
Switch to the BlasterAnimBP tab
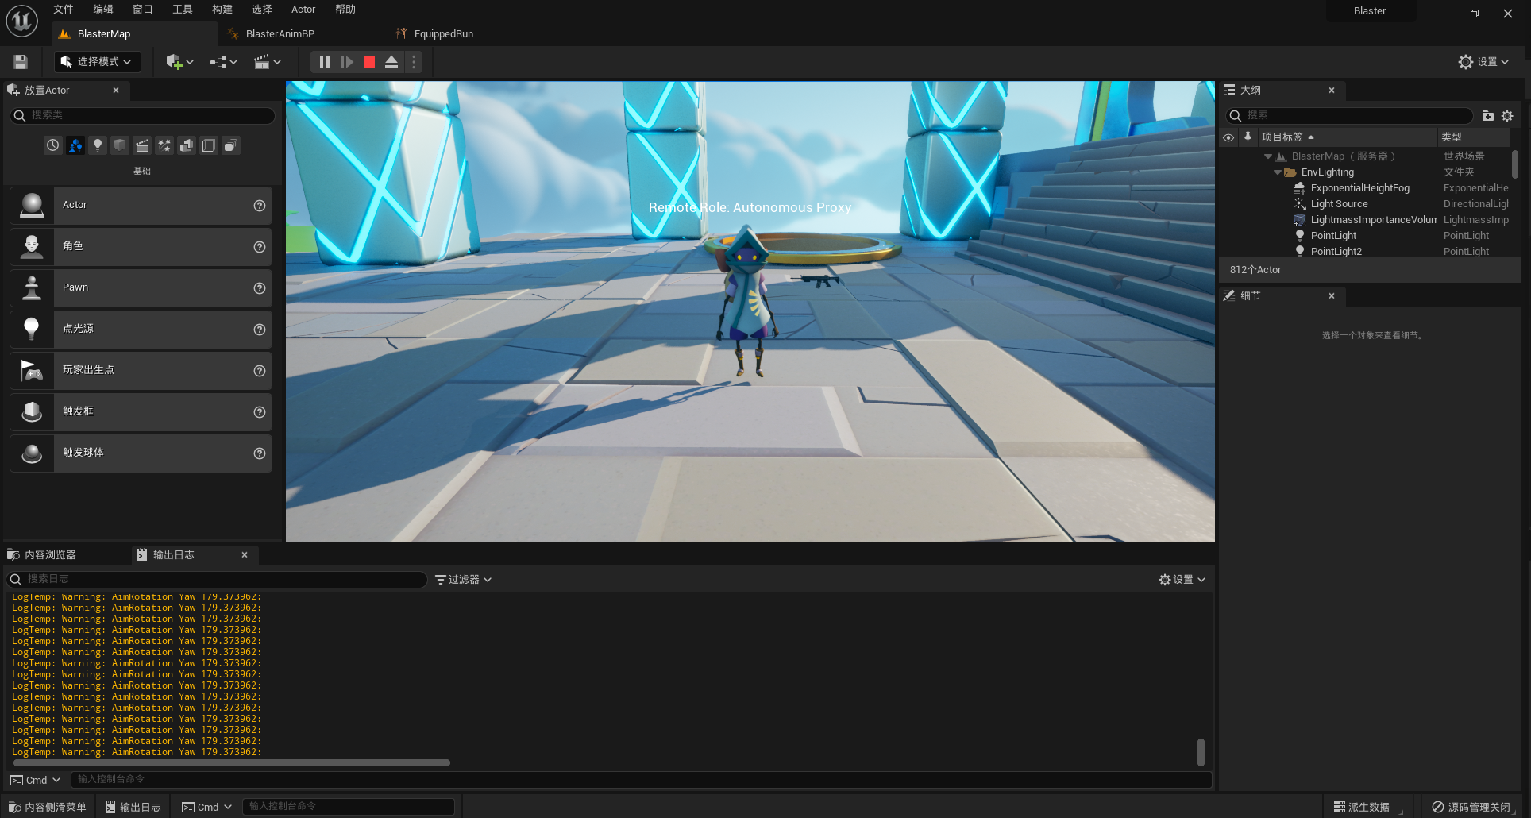tap(280, 34)
